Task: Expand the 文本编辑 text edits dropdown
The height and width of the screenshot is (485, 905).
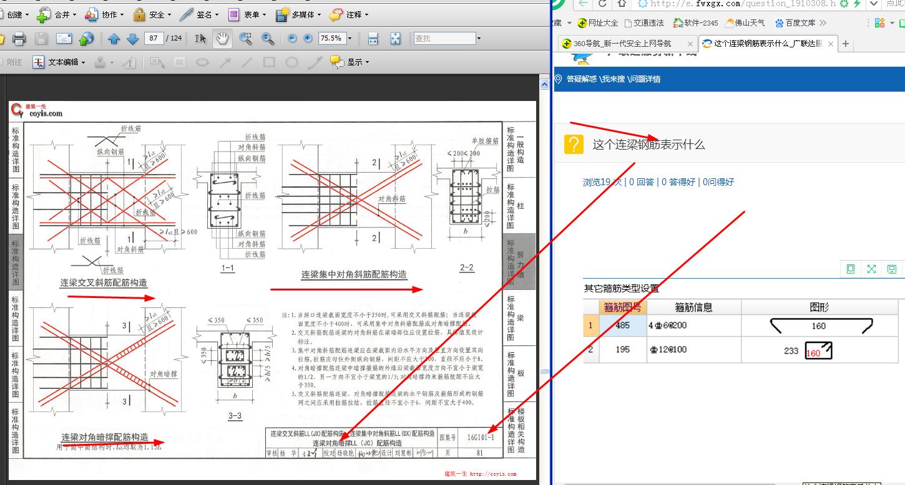Action: pyautogui.click(x=83, y=62)
